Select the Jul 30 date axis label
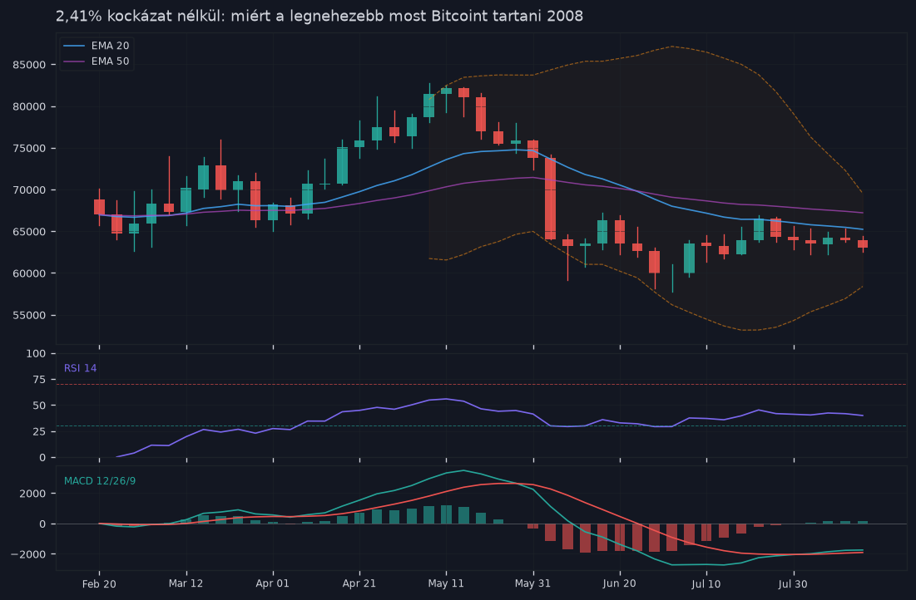The image size is (916, 600). coord(793,583)
